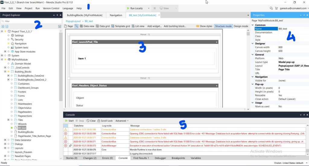Click the Template grid widget icon
This screenshot has width=309, height=166.
(x=113, y=26)
